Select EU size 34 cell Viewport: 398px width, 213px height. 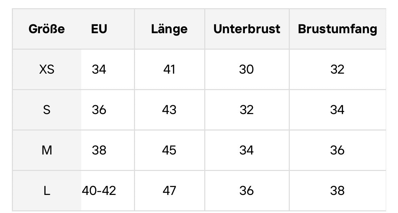[99, 69]
